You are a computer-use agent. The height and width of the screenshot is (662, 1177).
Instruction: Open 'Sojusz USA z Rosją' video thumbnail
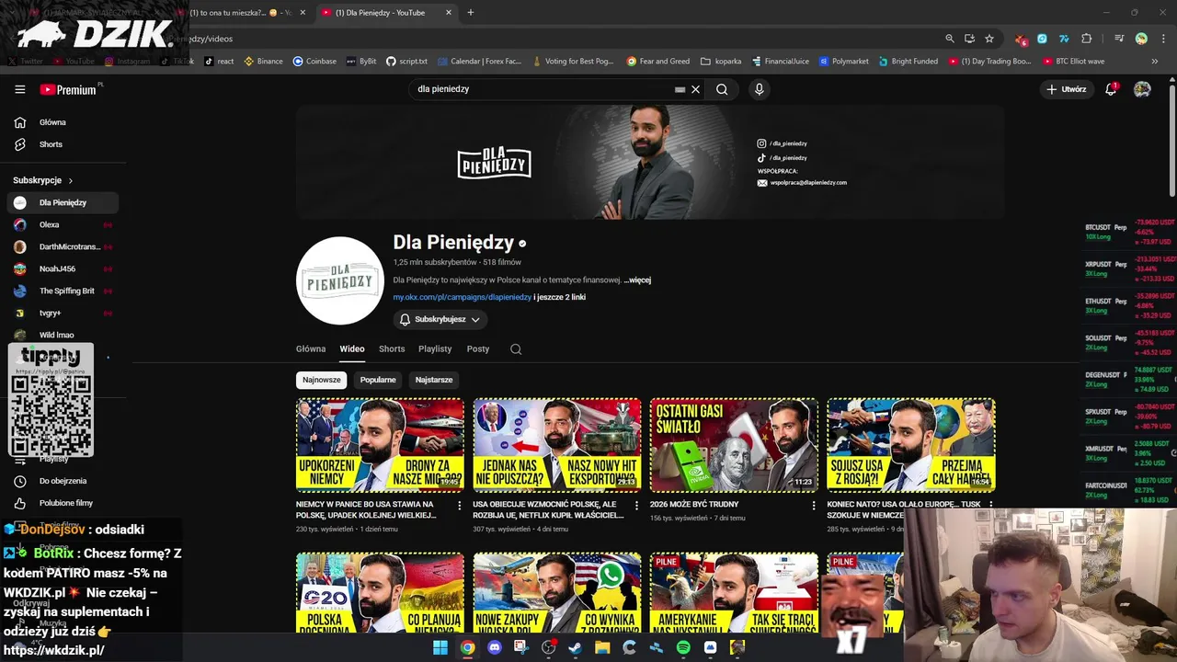[911, 445]
